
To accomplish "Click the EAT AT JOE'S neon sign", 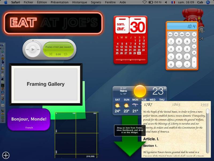I will pos(53,23).
